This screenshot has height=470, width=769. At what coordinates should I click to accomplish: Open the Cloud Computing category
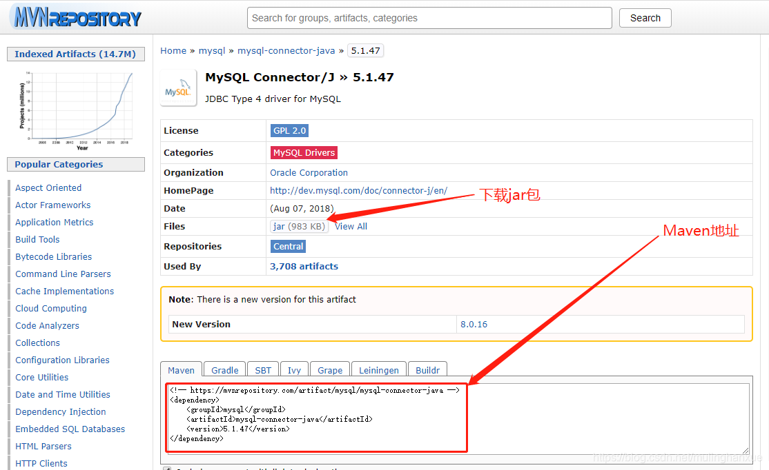pyautogui.click(x=51, y=309)
